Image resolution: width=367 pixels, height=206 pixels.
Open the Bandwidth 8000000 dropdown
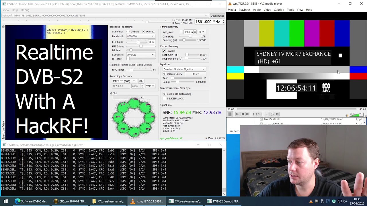[141, 36]
